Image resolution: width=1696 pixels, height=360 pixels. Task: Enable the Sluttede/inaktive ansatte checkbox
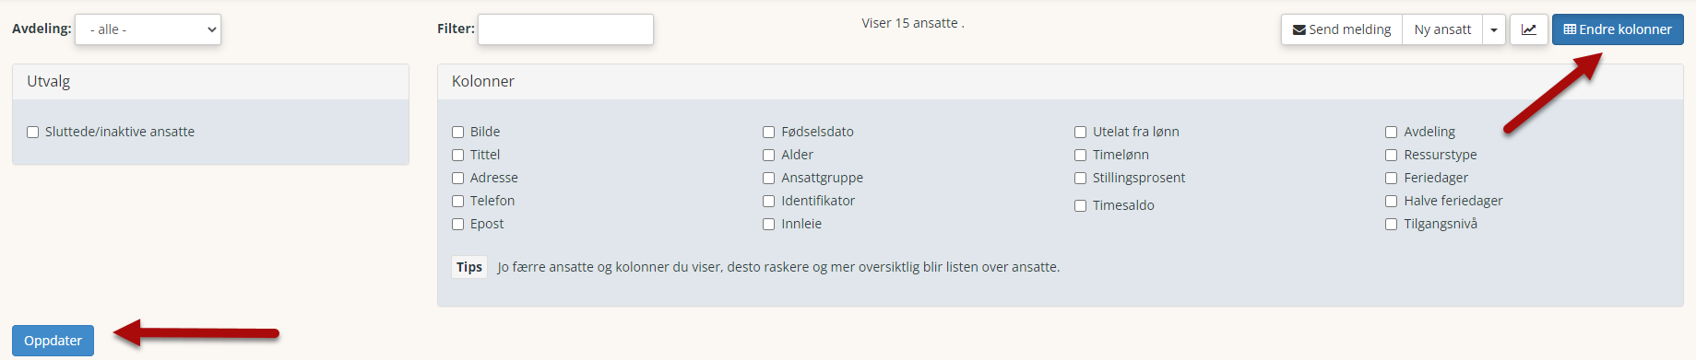[x=33, y=132]
